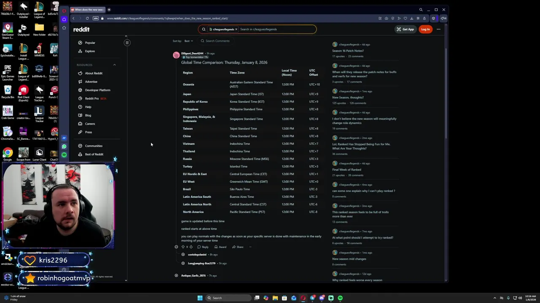
Task: Focus the Search in r/leagueoflegends field
Action: [276, 29]
